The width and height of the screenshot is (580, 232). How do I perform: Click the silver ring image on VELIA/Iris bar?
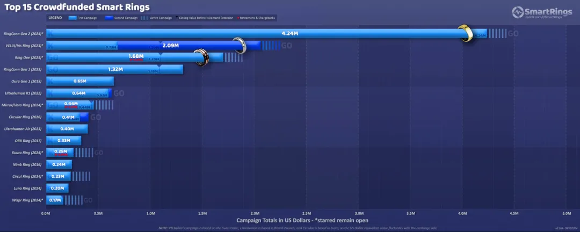click(x=240, y=46)
